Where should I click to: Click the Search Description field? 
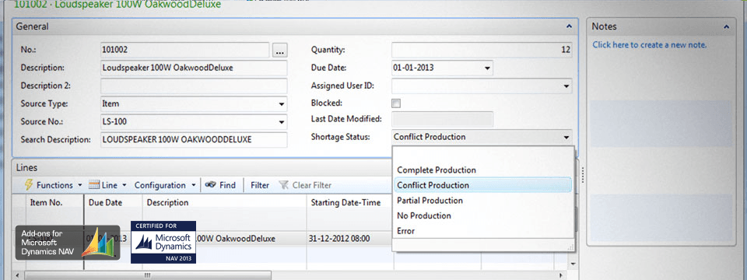click(194, 139)
